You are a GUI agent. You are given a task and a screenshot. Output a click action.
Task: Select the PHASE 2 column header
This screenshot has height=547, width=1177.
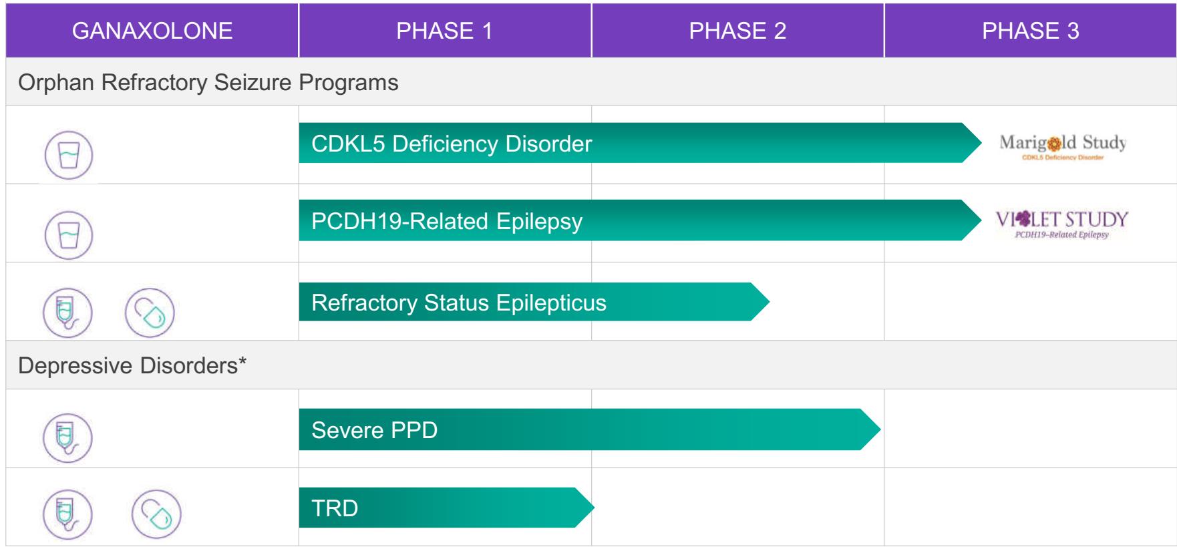[x=737, y=31]
